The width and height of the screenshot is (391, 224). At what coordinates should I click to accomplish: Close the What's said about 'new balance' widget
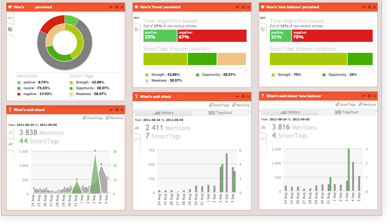point(375,96)
